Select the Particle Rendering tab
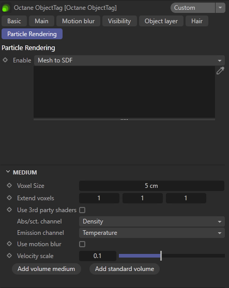The image size is (229, 288). (x=32, y=34)
